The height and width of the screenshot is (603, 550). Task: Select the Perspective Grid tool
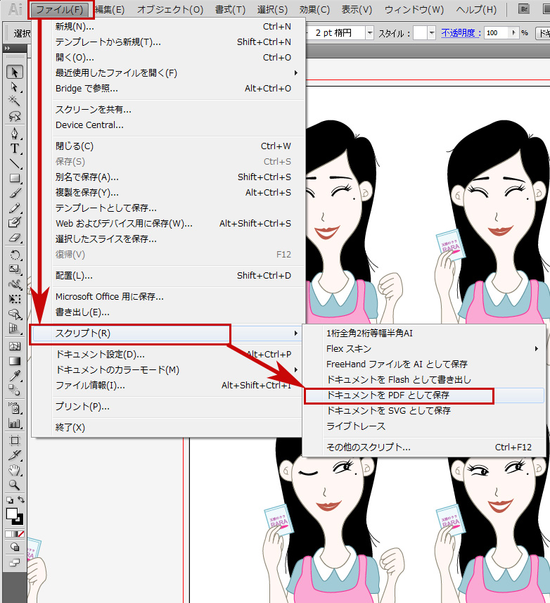coord(15,329)
